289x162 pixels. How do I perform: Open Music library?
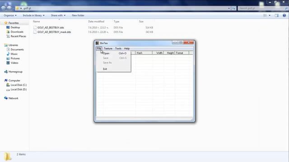point(14,54)
